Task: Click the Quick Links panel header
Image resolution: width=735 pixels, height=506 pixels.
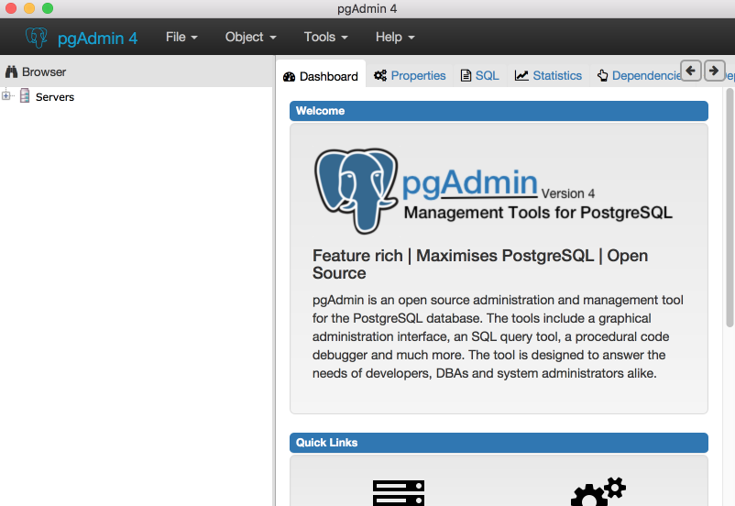Action: [499, 443]
